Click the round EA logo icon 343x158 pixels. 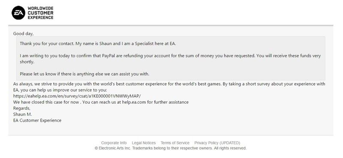pos(18,13)
